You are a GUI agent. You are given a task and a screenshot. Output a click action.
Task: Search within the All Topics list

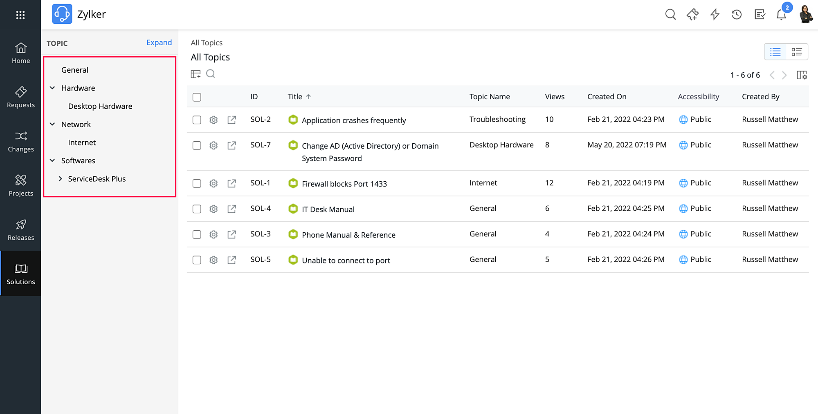tap(211, 74)
